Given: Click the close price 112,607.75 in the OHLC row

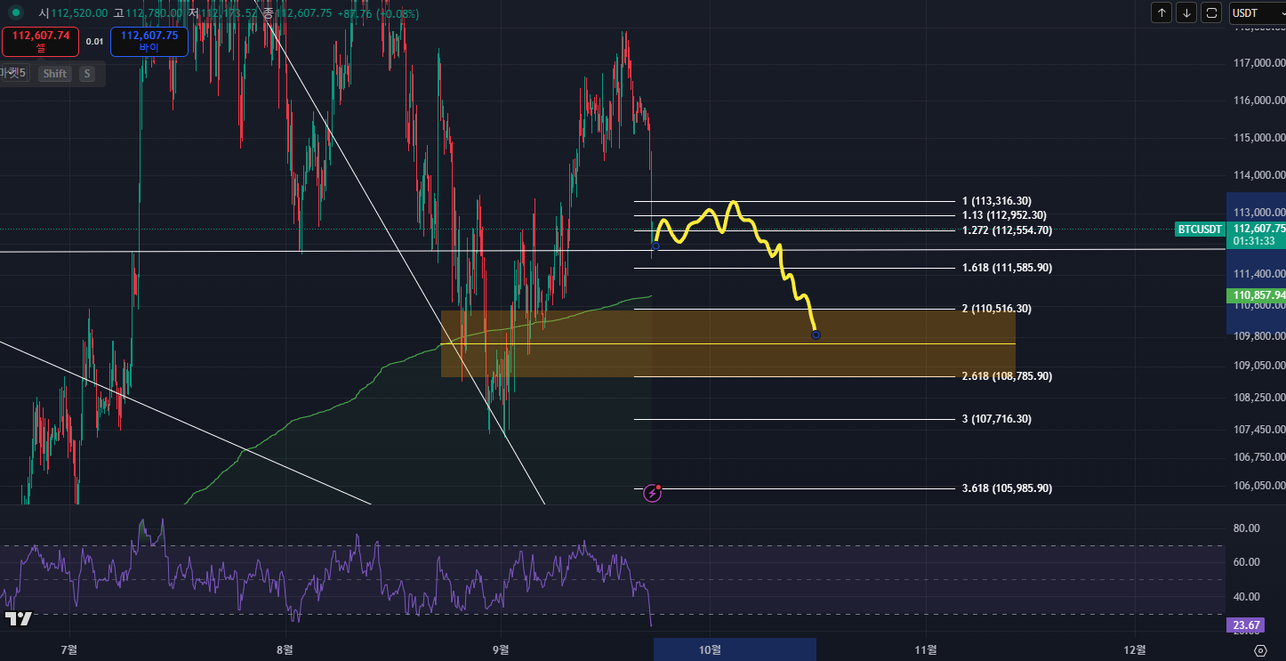Looking at the screenshot, I should pyautogui.click(x=304, y=13).
